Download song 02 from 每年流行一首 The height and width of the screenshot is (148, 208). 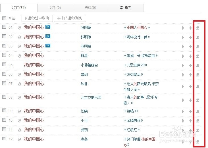[x=198, y=37]
